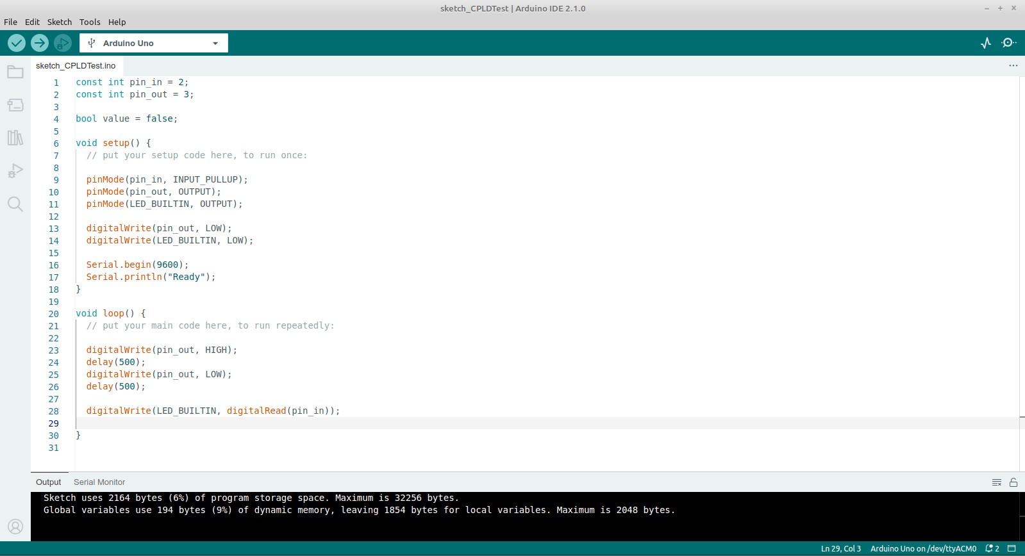Image resolution: width=1025 pixels, height=556 pixels.
Task: Click the Verify sketch checkmark button
Action: 17,43
